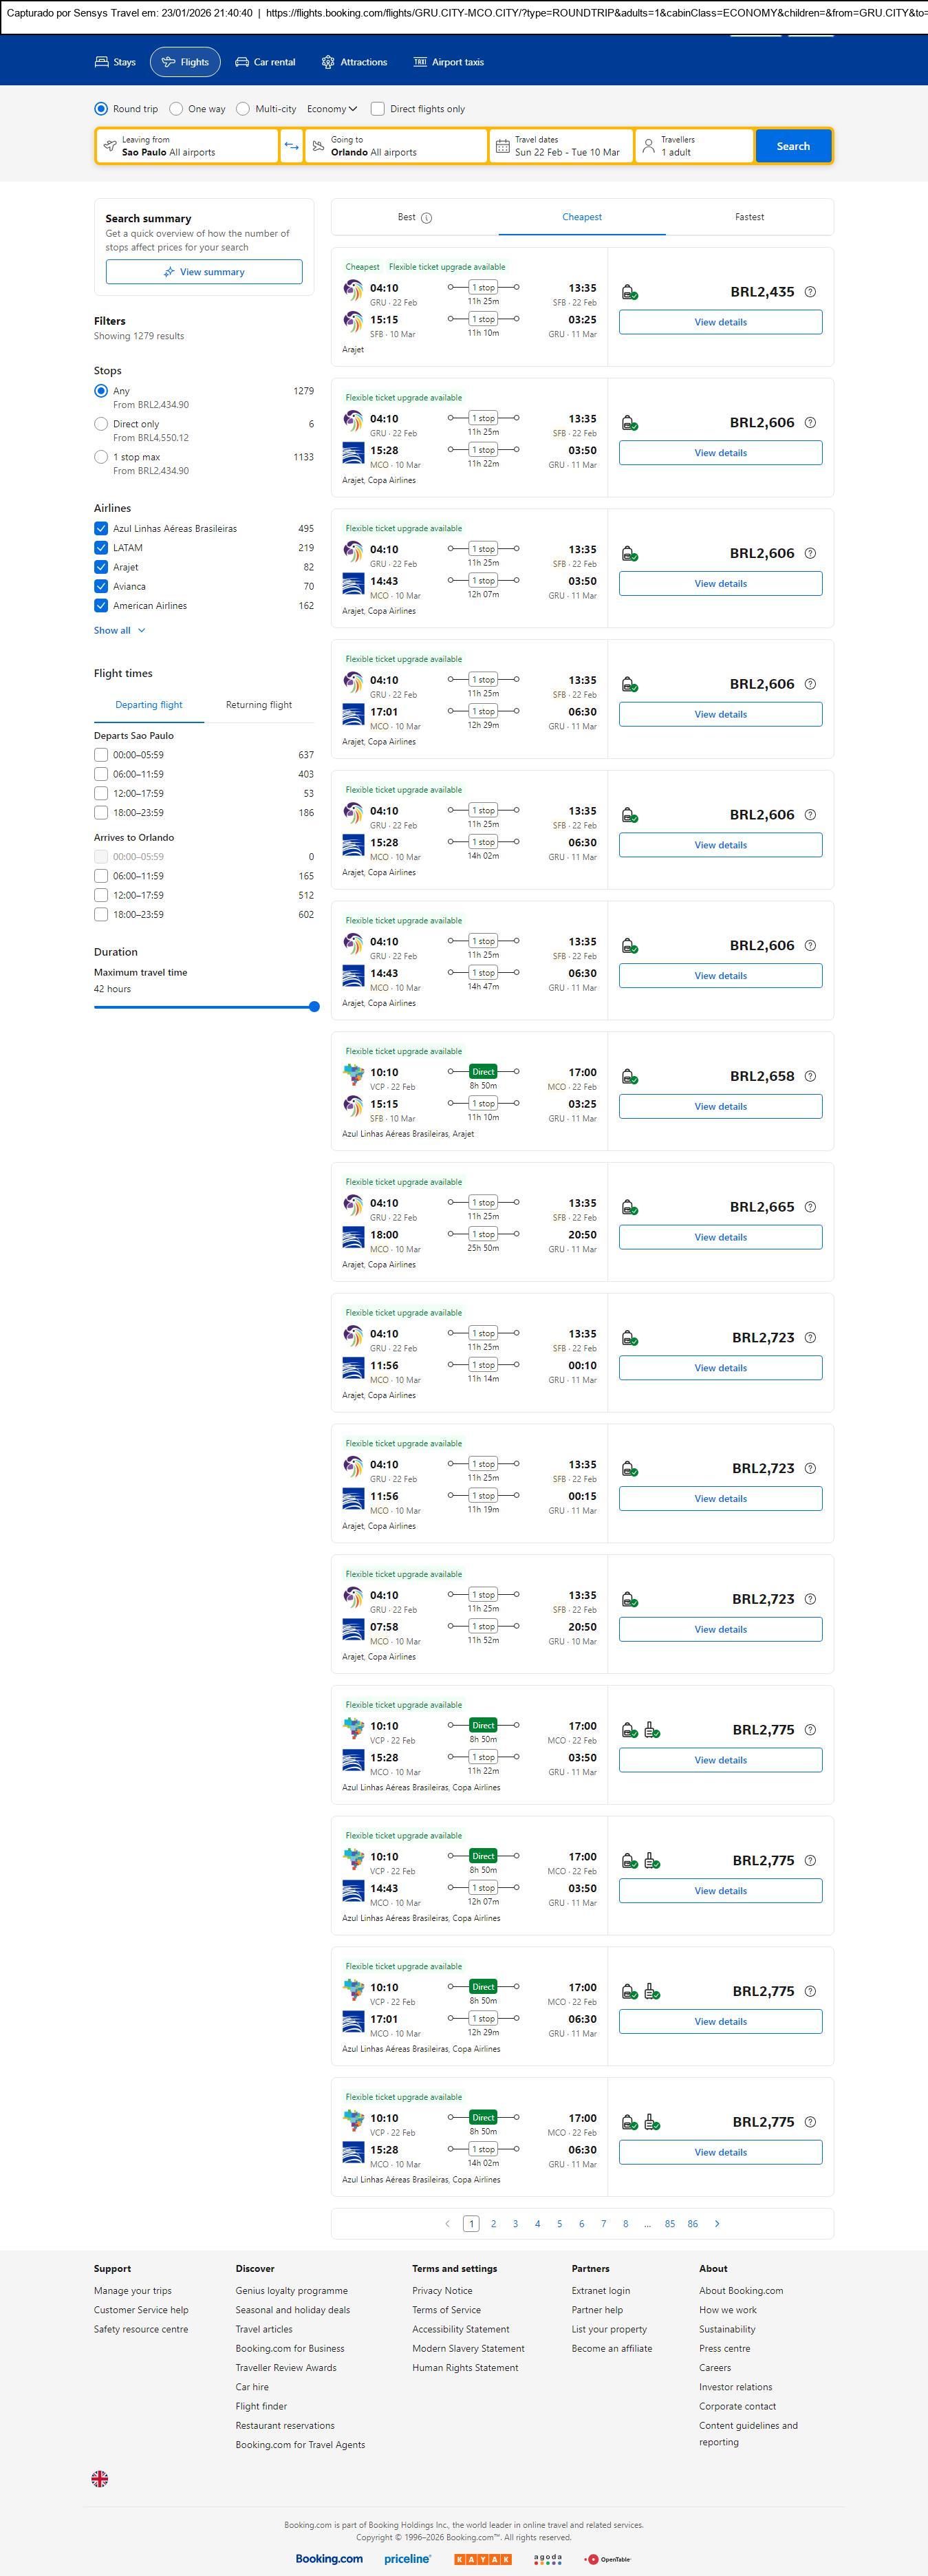Open the Travellers 1 adult selector
The height and width of the screenshot is (2576, 928).
coord(700,146)
